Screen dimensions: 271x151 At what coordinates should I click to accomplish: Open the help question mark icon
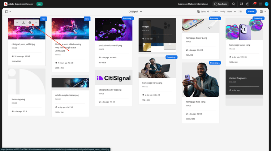point(248,4)
